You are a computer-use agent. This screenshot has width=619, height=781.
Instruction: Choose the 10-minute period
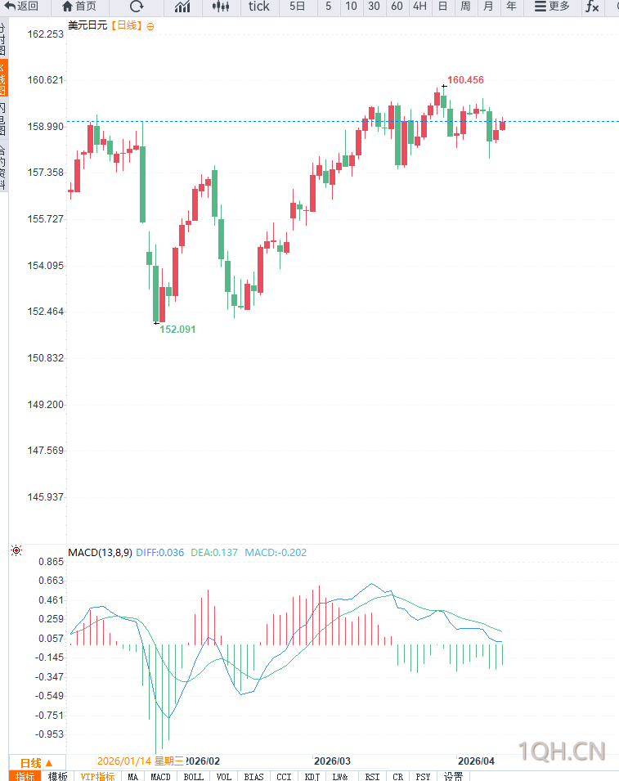point(351,7)
